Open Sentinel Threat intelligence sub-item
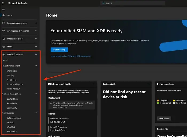Screen dimensions: 187x137 click(x=15, y=84)
